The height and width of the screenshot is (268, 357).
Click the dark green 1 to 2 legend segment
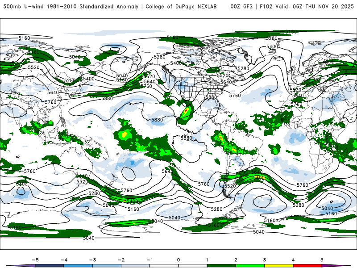pos(221,266)
